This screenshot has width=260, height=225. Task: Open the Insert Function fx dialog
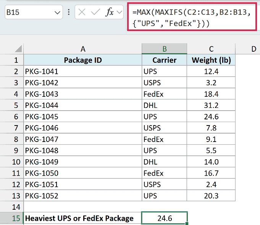(109, 12)
